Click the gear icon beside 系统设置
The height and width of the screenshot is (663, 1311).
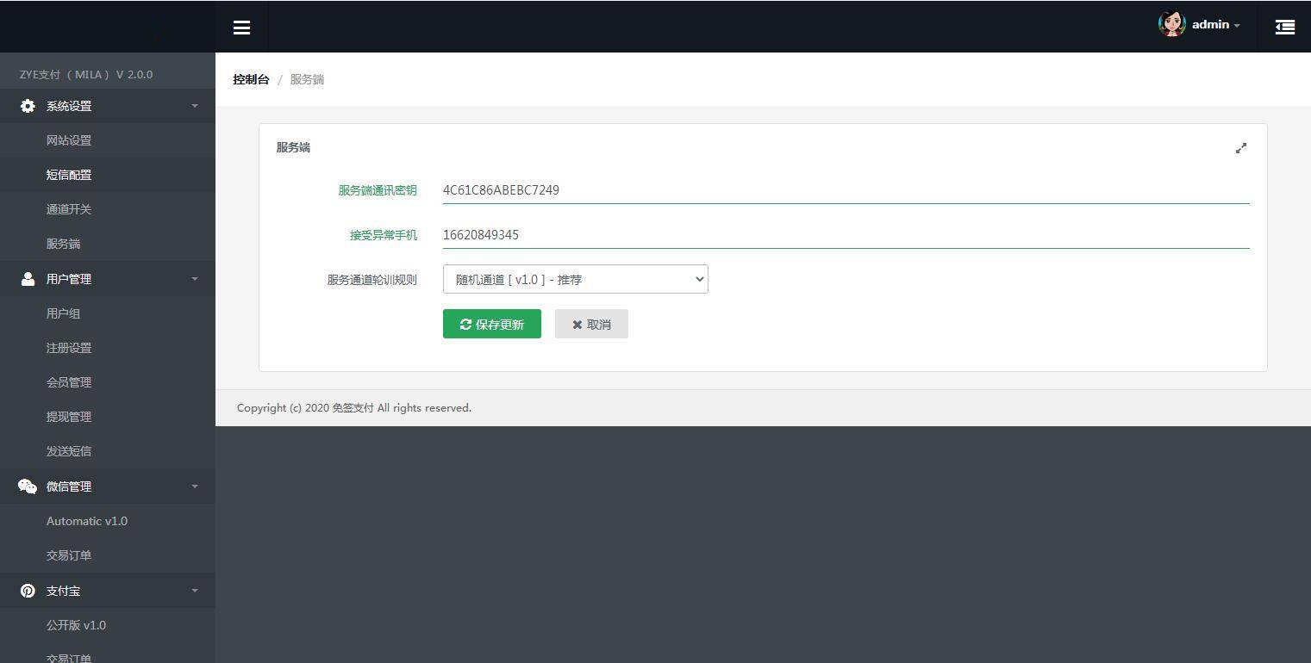(x=28, y=106)
